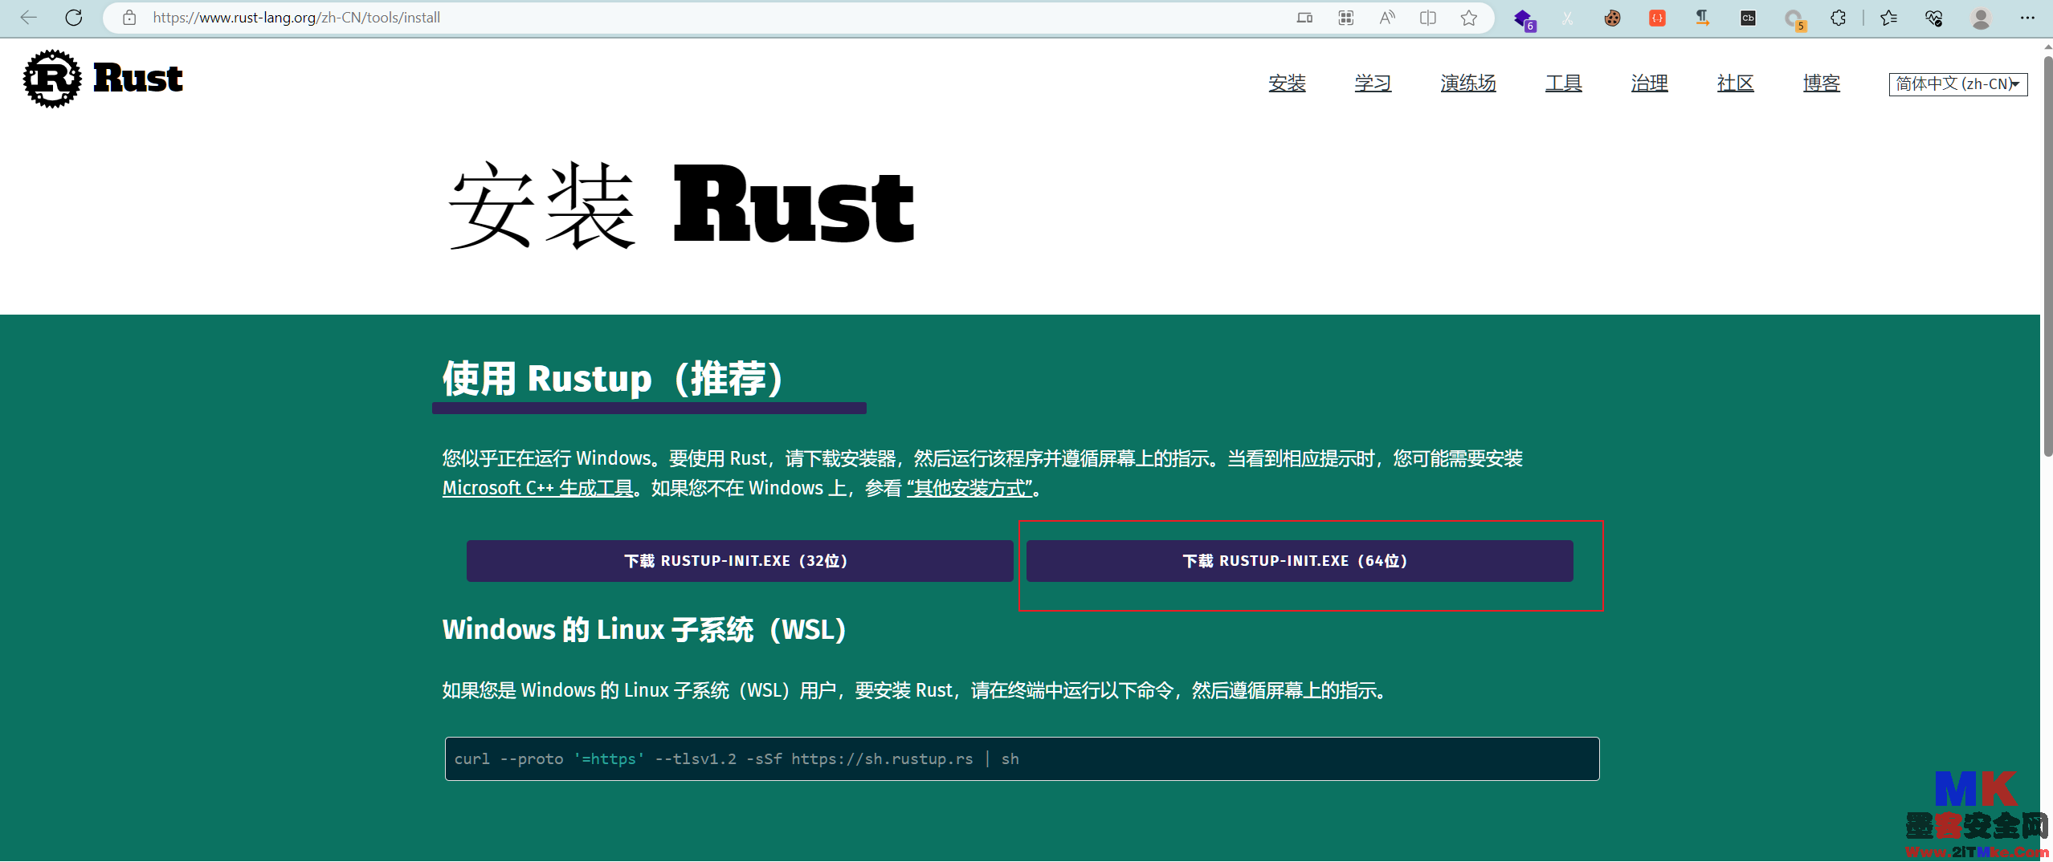Click the curl command code box
2053x862 pixels.
coord(1022,758)
